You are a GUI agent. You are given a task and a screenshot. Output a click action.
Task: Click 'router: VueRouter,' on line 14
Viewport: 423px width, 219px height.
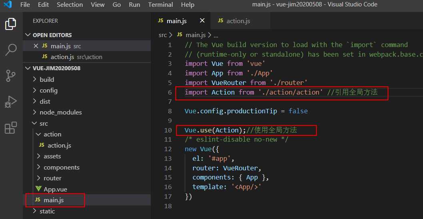[x=227, y=168]
